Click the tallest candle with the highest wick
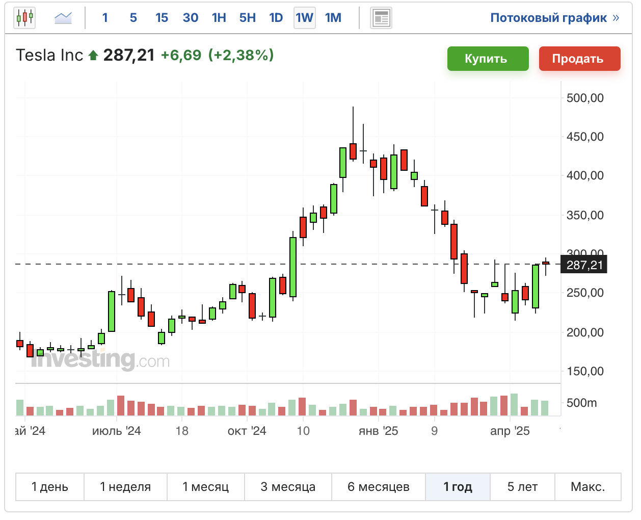The image size is (641, 520). 353,151
